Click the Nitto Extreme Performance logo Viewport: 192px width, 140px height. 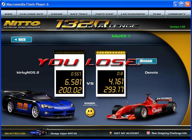pyautogui.click(x=22, y=24)
